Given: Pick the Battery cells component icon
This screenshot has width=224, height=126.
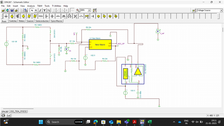Looking at the screenshot, I should pos(17,16).
